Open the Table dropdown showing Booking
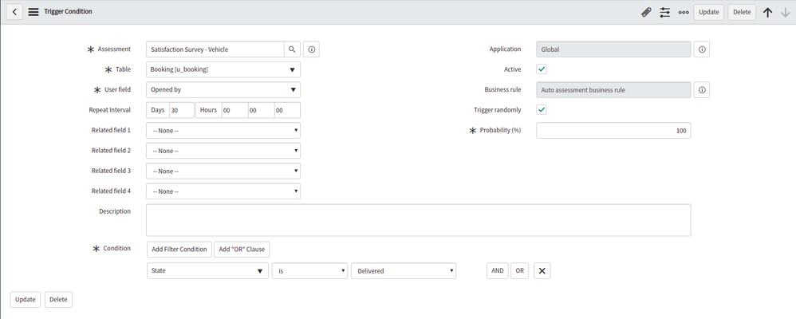Screen dimensions: 796x319 tap(223, 69)
